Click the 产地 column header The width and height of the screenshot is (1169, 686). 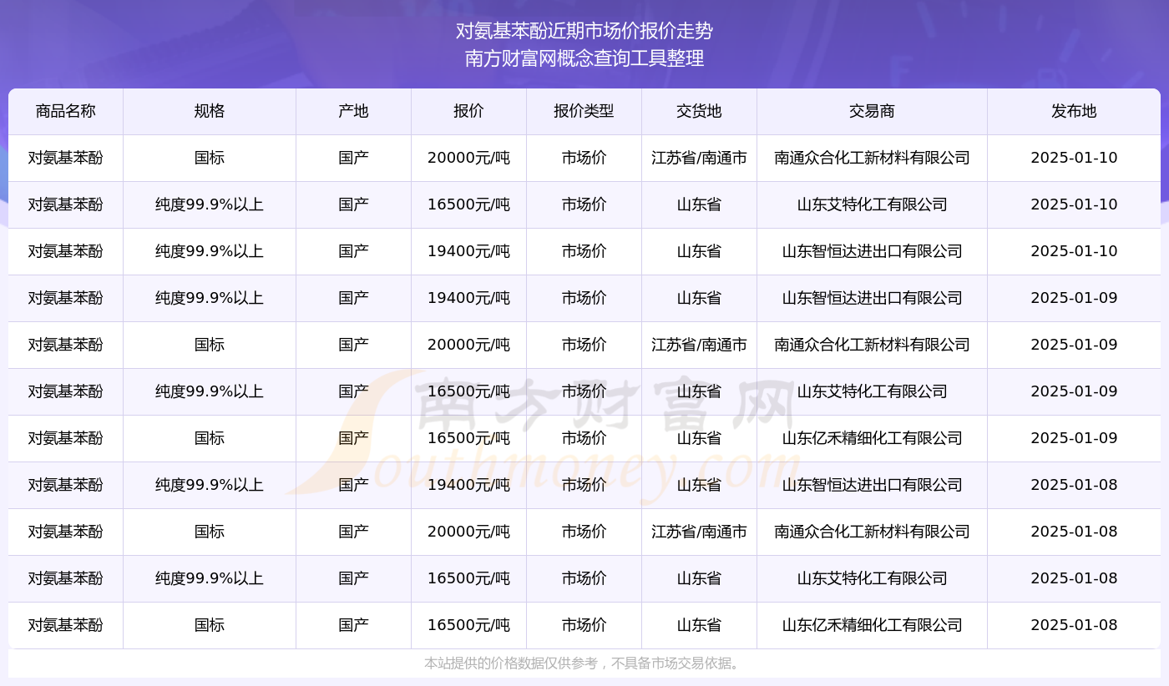coord(353,112)
